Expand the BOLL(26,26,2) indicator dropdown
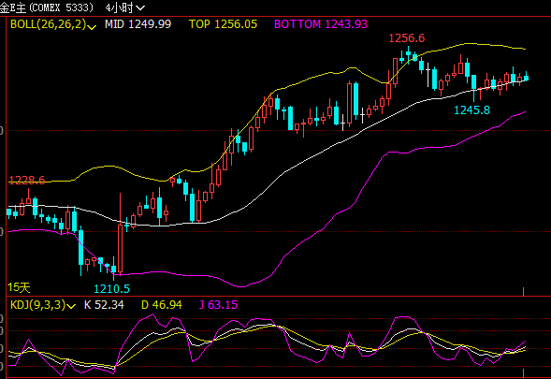 click(x=53, y=24)
